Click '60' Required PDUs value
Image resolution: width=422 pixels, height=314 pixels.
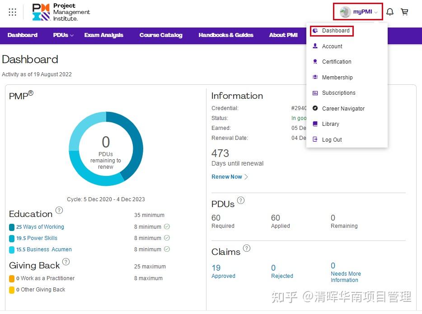click(x=216, y=218)
